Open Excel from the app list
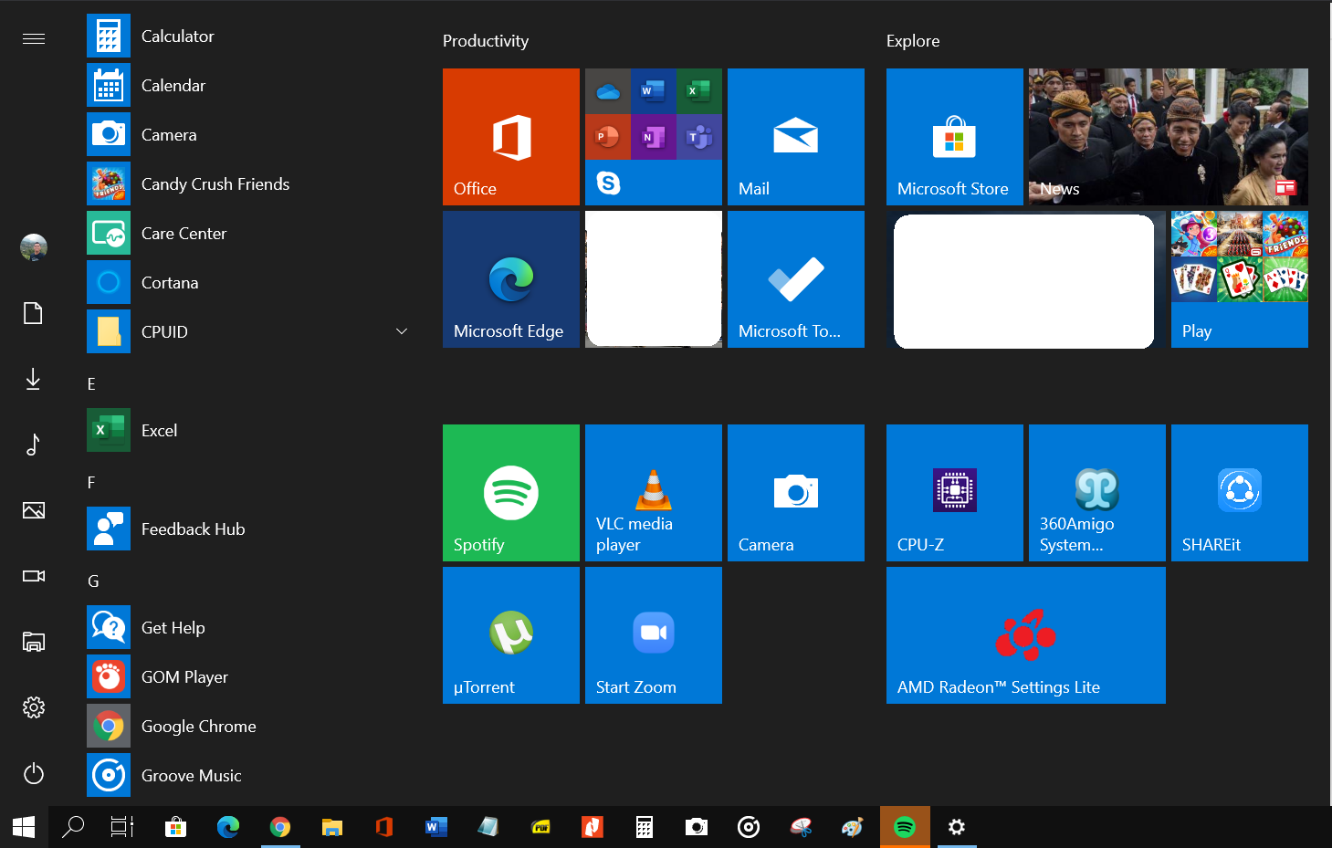 pyautogui.click(x=248, y=431)
